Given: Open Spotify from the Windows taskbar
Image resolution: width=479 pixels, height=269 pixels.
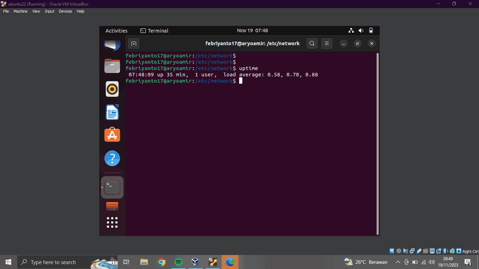Looking at the screenshot, I should click(178, 262).
